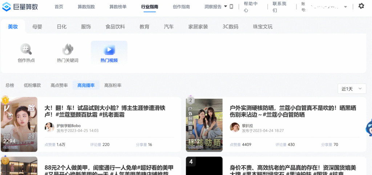Image resolution: width=372 pixels, height=175 pixels.
Task: Open 联系我们 link
Action: pyautogui.click(x=279, y=7)
